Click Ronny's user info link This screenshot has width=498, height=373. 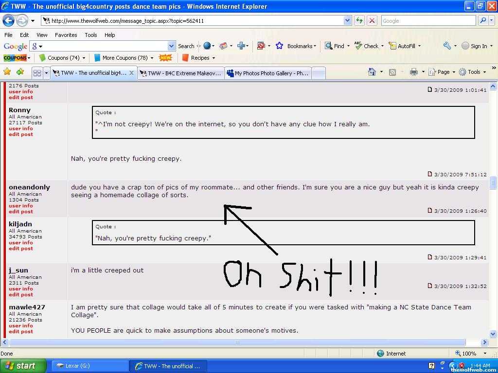(x=21, y=129)
